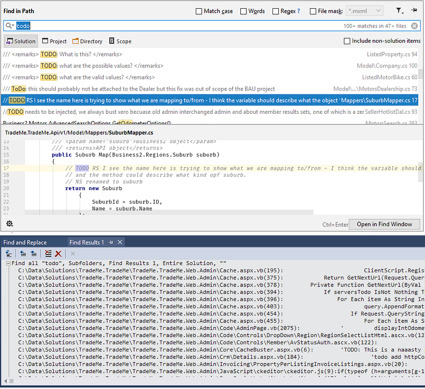Select the Solution scope button
The width and height of the screenshot is (425, 389).
tap(20, 41)
